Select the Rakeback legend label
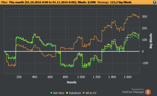The image size is (157, 96). point(75,93)
